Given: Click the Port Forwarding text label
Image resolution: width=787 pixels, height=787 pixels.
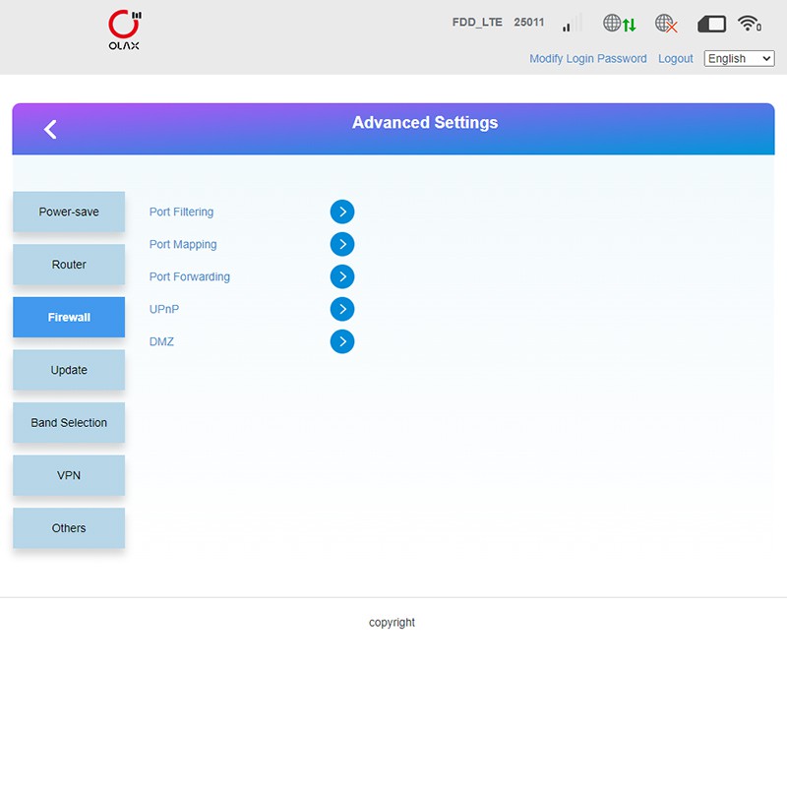Looking at the screenshot, I should (189, 277).
